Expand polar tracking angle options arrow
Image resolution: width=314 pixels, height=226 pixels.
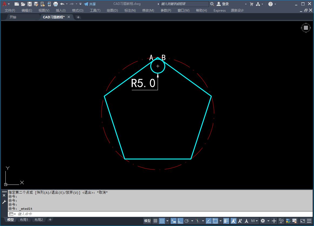192,221
